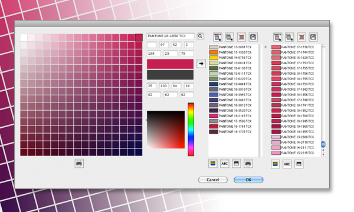Click the right-arrow button beside the crimson preview
This screenshot has width=354, height=212.
click(x=201, y=64)
